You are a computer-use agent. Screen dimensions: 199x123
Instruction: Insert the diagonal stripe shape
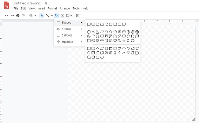click(119, 36)
